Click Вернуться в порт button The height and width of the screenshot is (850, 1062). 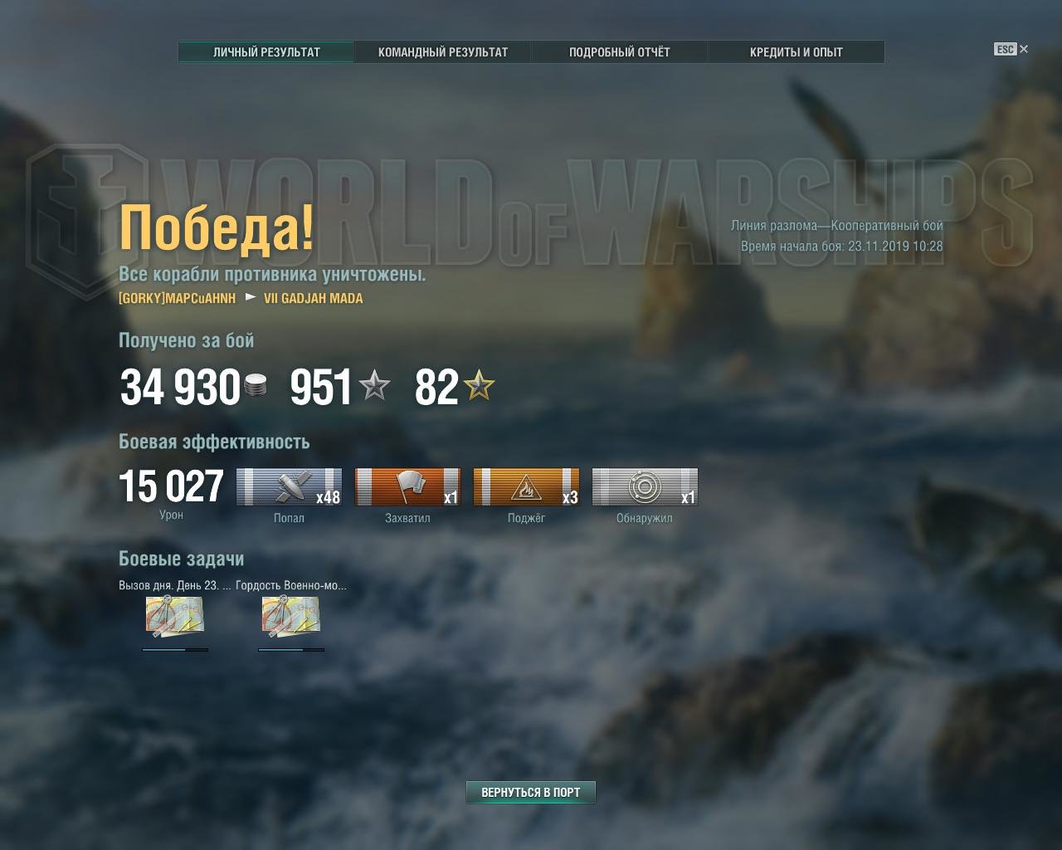pos(531,793)
